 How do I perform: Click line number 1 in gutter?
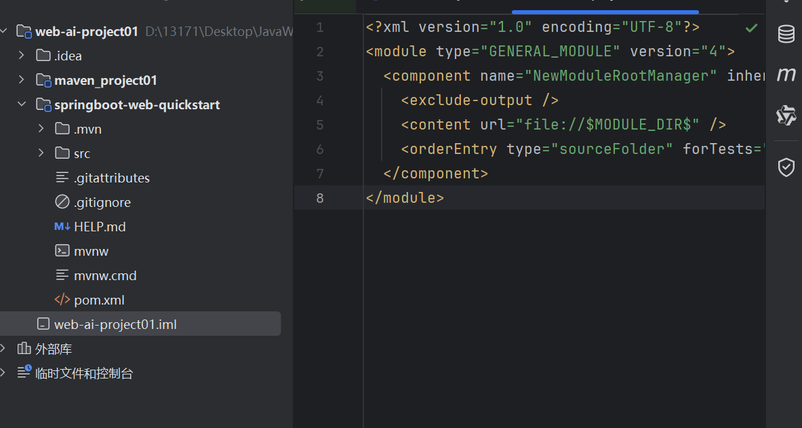320,27
